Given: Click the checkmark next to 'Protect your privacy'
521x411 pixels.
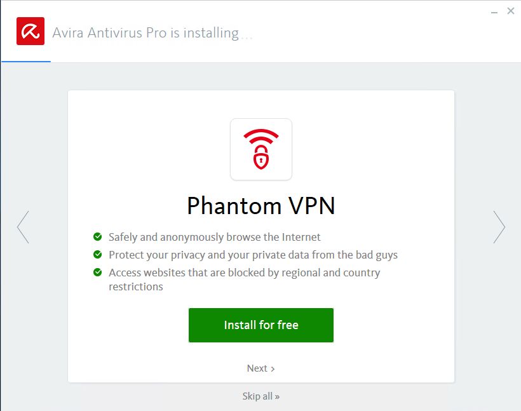Looking at the screenshot, I should pos(97,255).
